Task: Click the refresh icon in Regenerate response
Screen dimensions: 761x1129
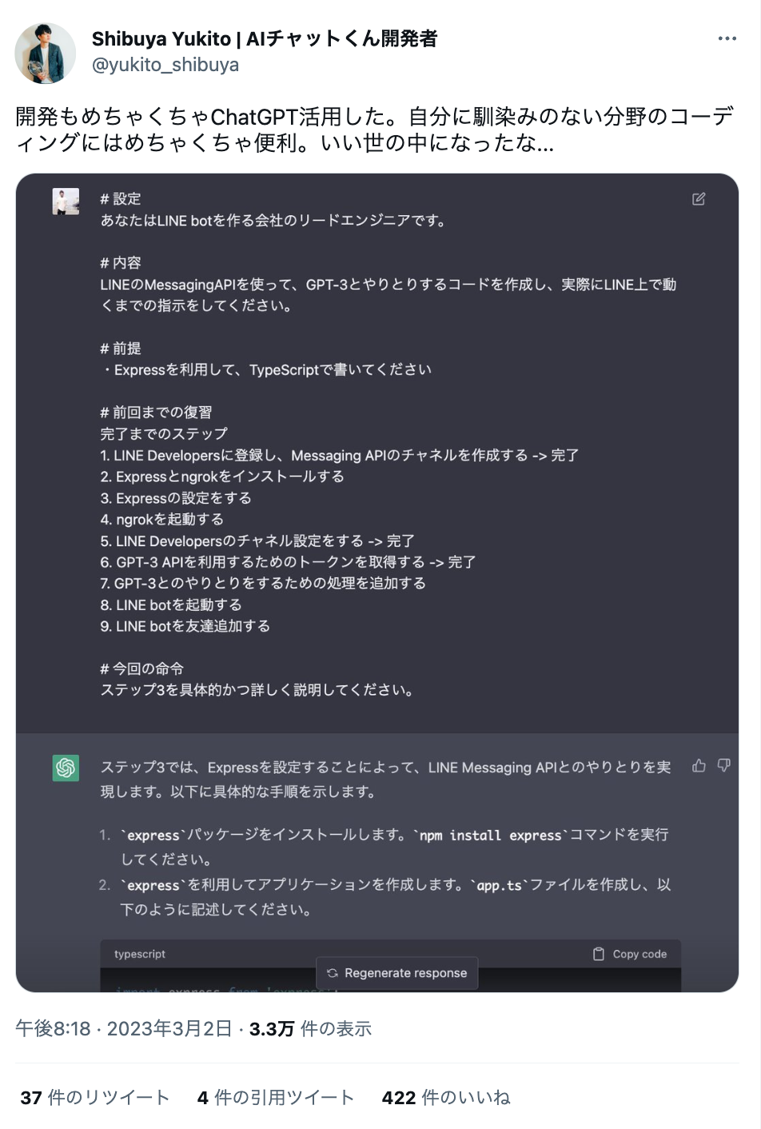Action: [x=332, y=973]
